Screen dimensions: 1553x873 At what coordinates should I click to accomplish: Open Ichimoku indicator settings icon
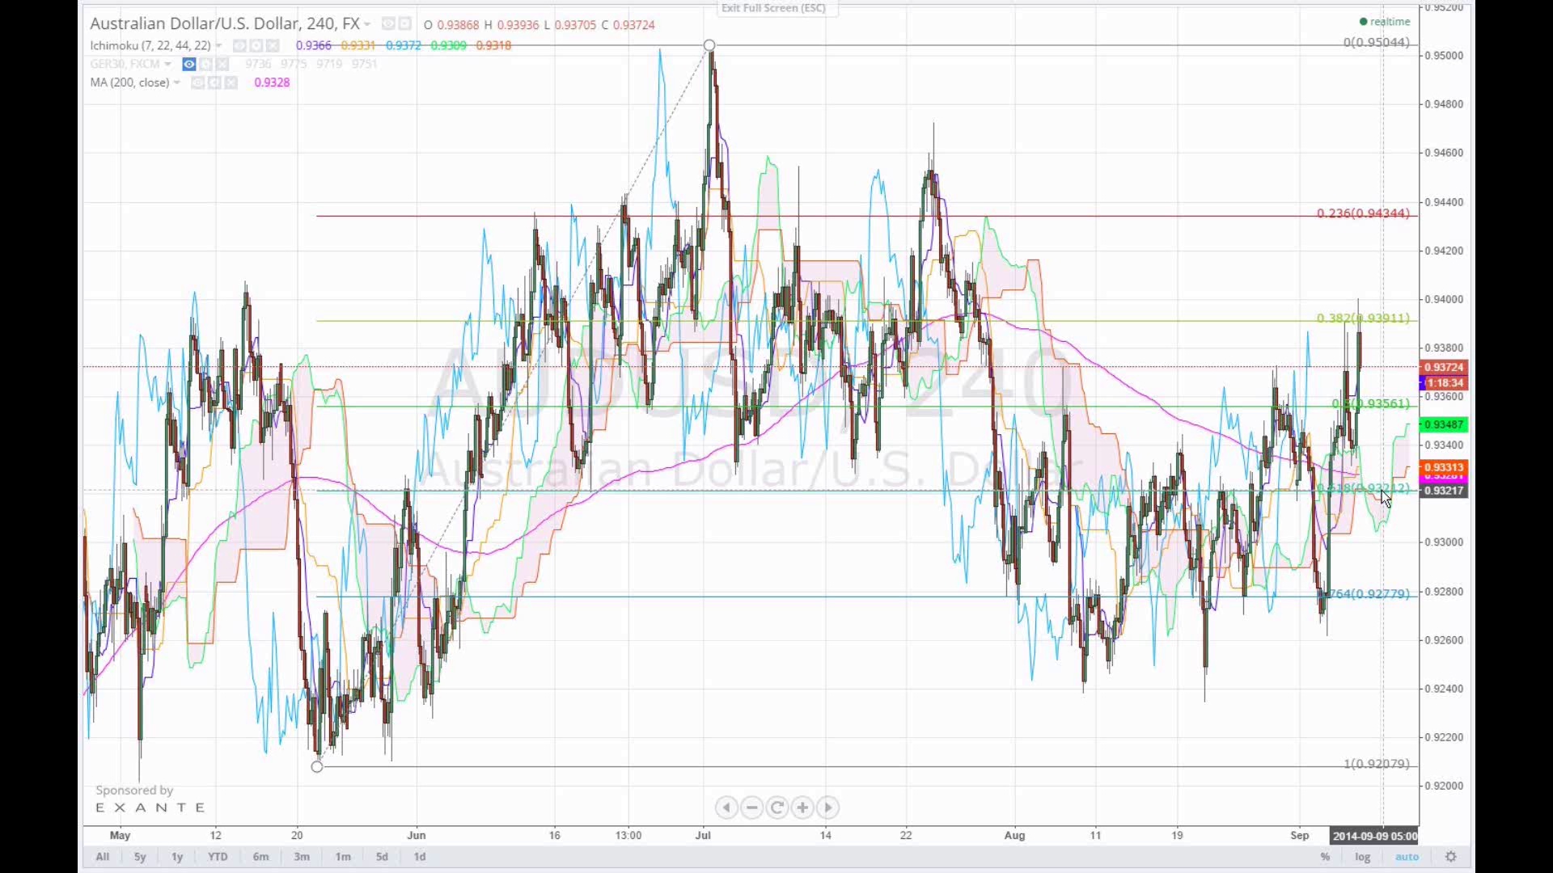click(x=256, y=46)
